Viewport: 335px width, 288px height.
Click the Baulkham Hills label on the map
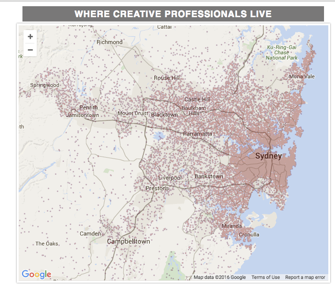pos(194,111)
